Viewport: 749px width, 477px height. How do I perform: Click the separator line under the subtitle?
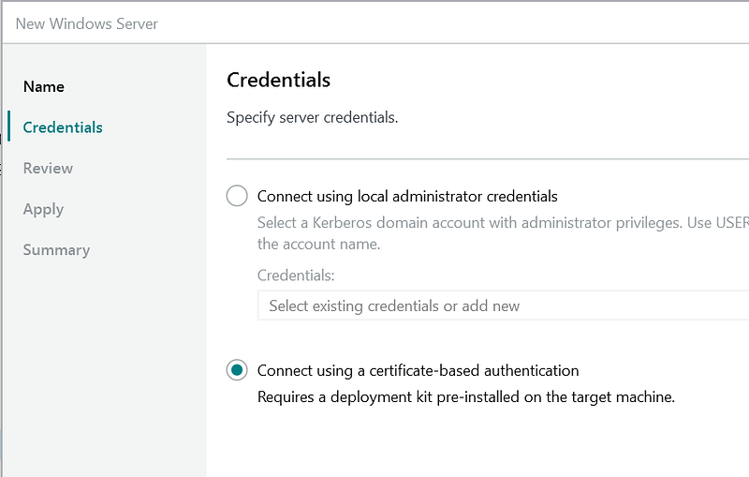coord(487,159)
